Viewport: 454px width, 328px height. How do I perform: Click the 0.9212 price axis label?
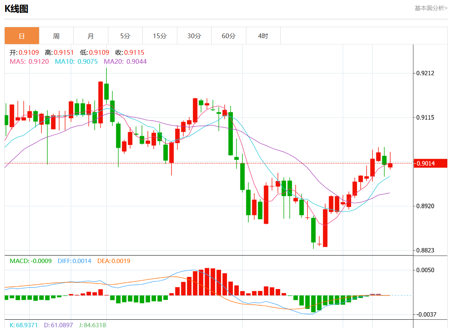(425, 73)
